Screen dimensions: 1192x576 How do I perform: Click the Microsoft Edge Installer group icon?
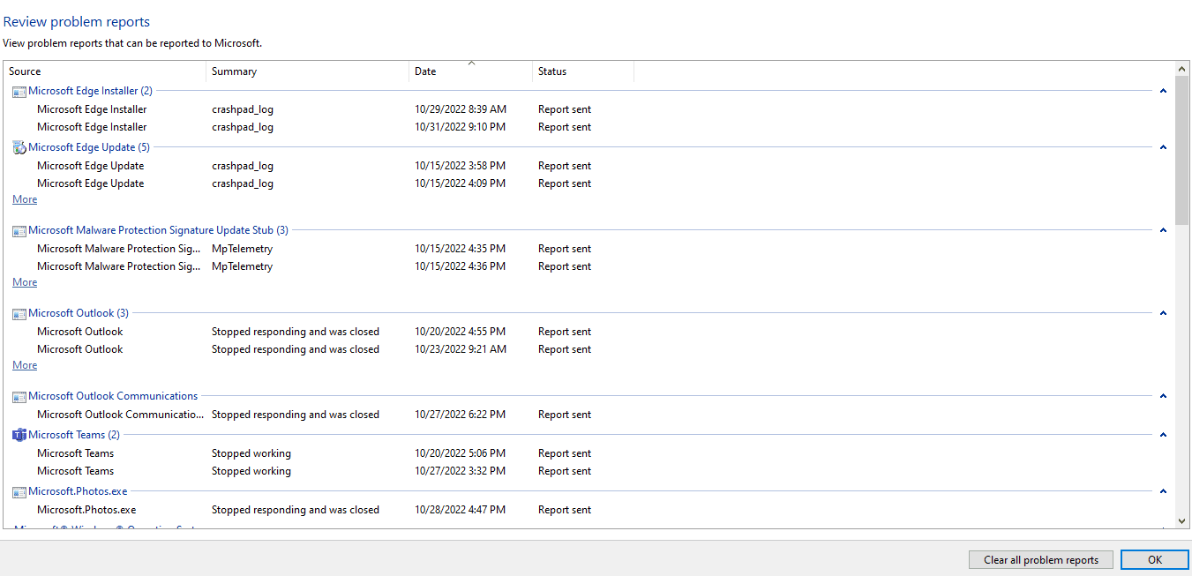[x=19, y=91]
